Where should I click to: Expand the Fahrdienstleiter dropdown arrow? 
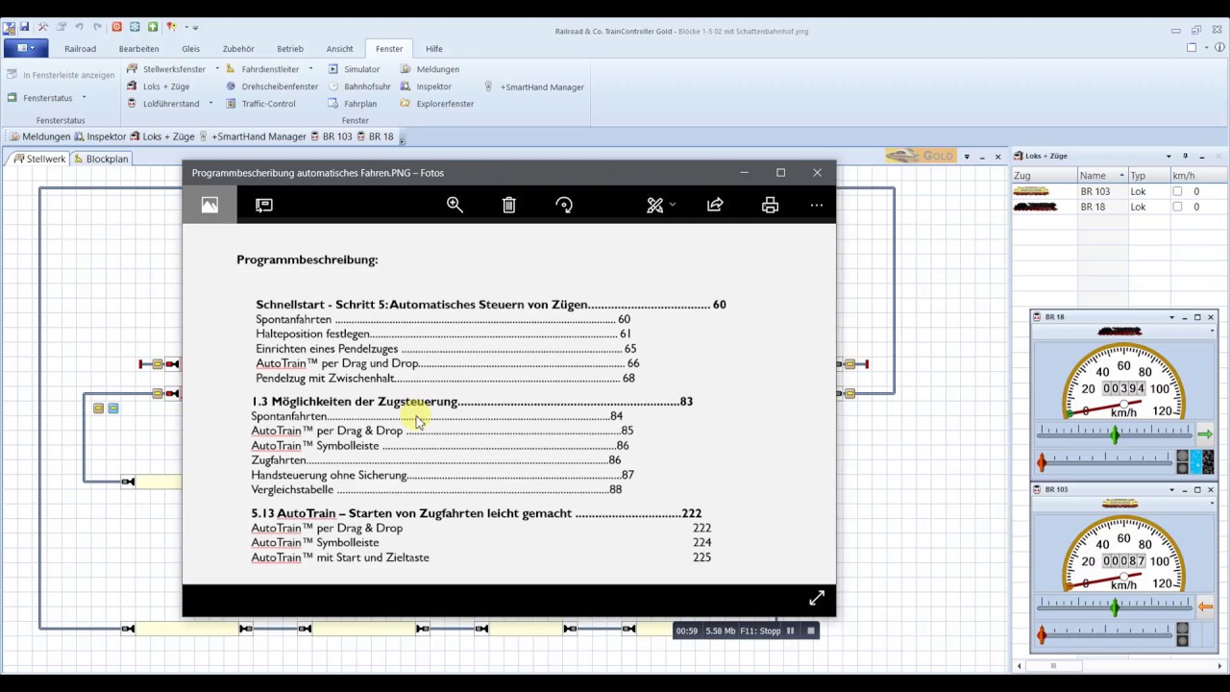pyautogui.click(x=310, y=69)
